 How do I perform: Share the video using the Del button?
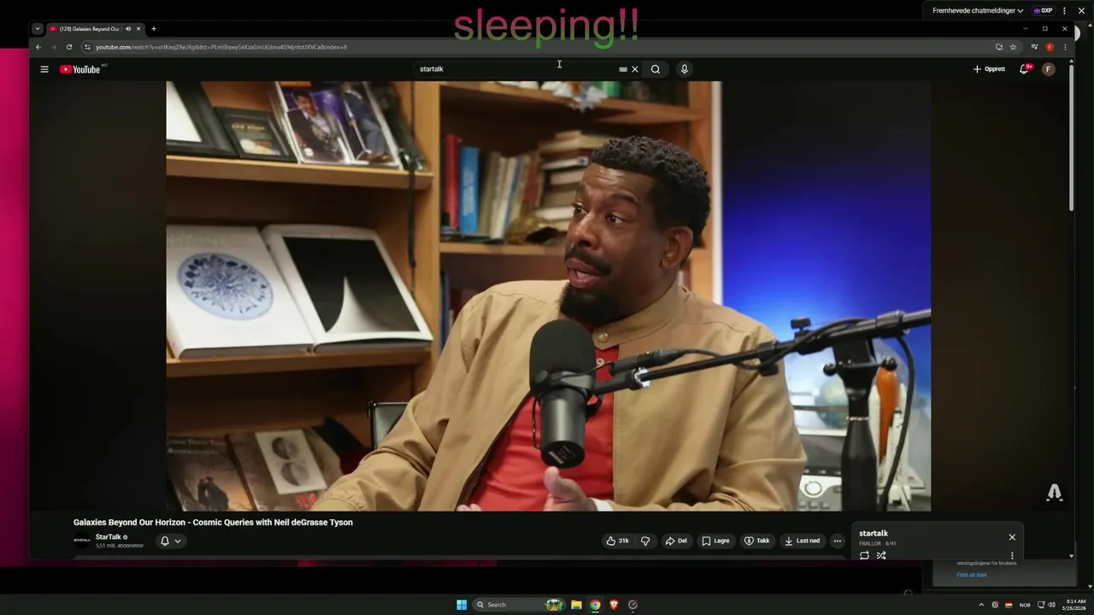click(x=676, y=541)
